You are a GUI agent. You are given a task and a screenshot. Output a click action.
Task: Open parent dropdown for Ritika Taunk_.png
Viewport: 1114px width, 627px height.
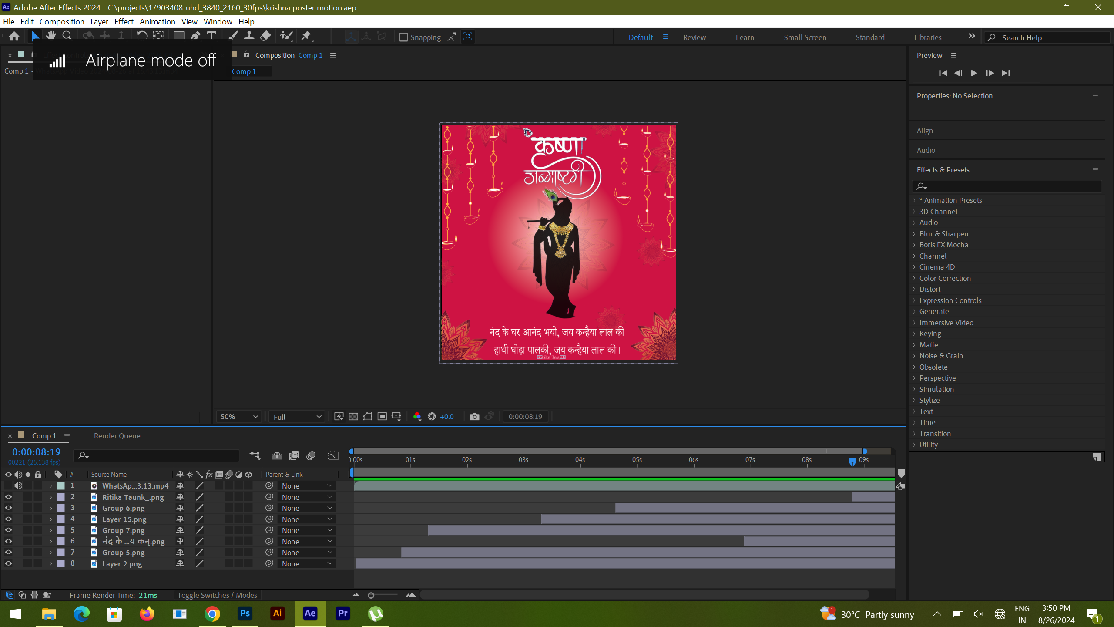[x=306, y=497]
